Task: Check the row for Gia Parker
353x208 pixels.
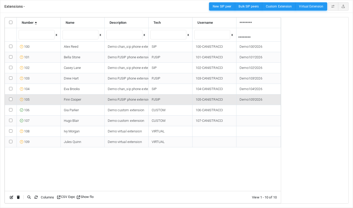Action: point(11,110)
